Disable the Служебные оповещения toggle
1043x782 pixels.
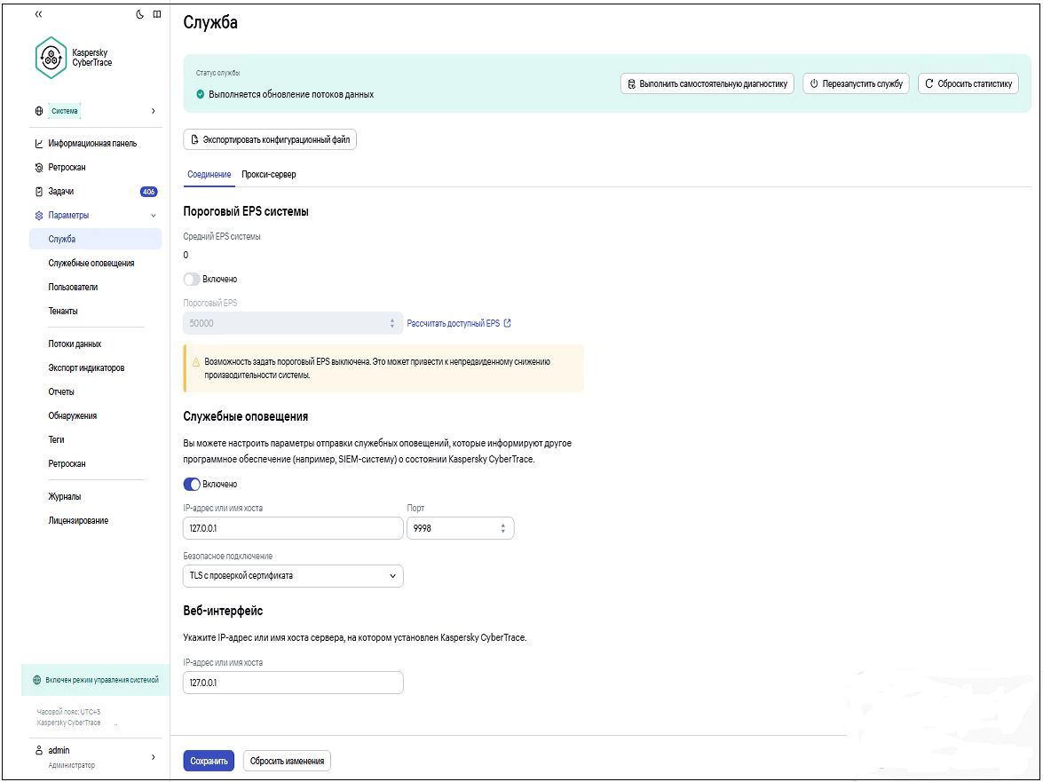(x=192, y=484)
